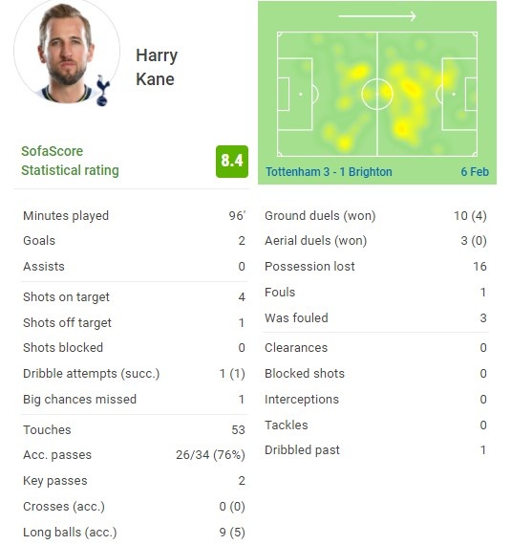Click Harry Kane's profile photo
The image size is (511, 545).
[x=67, y=51]
